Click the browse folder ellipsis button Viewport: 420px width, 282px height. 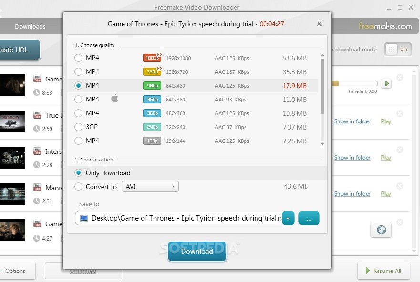[309, 218]
